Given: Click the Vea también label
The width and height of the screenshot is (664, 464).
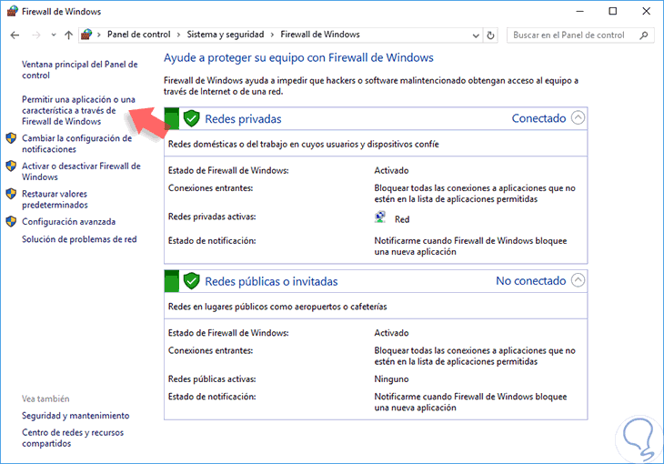Looking at the screenshot, I should pyautogui.click(x=45, y=398).
